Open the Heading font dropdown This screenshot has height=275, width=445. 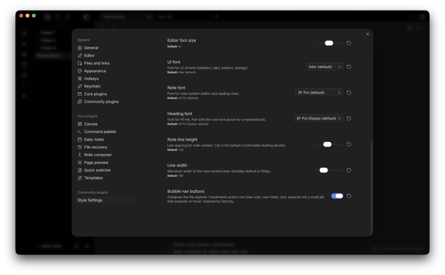coord(318,118)
